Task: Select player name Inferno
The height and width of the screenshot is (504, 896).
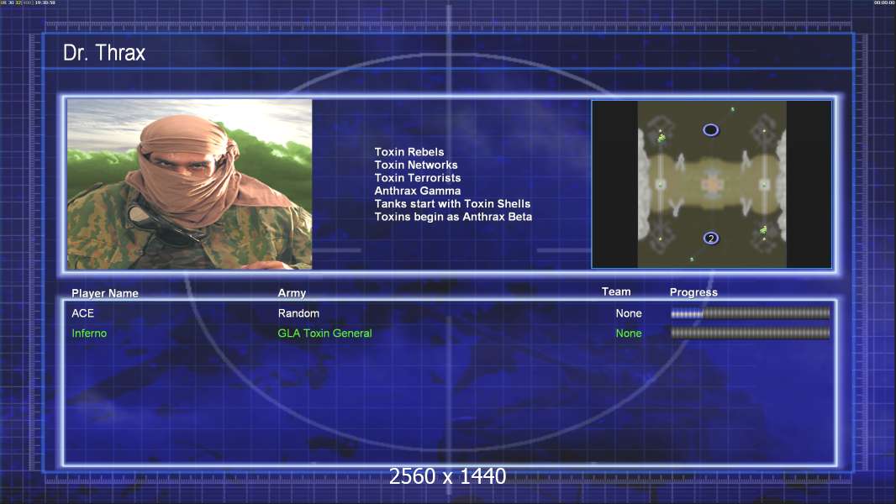Action: (89, 333)
